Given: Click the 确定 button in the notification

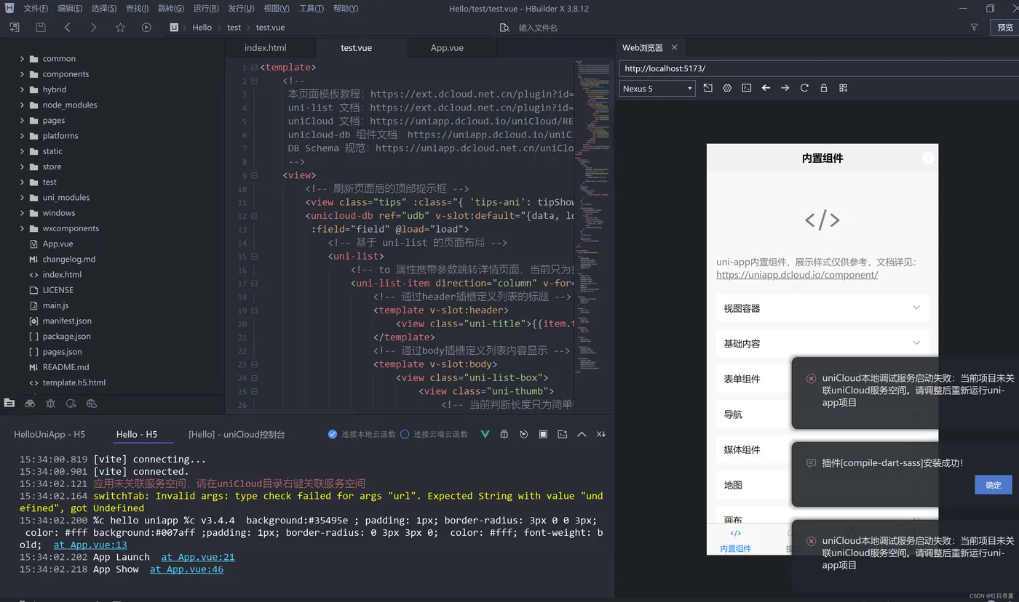Looking at the screenshot, I should tap(994, 485).
